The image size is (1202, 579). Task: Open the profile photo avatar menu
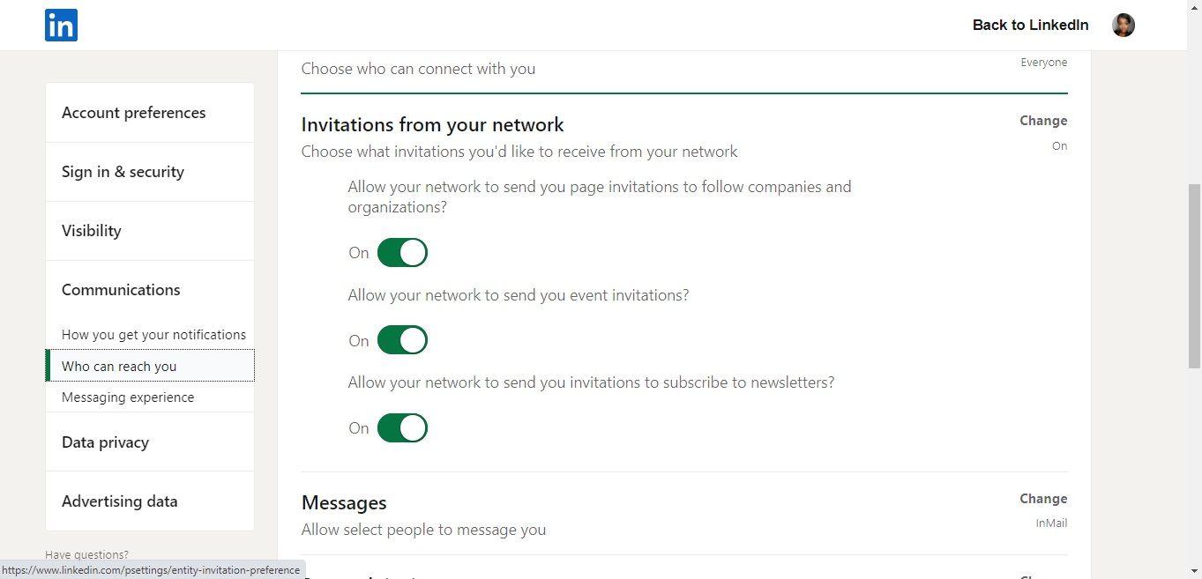[1123, 25]
